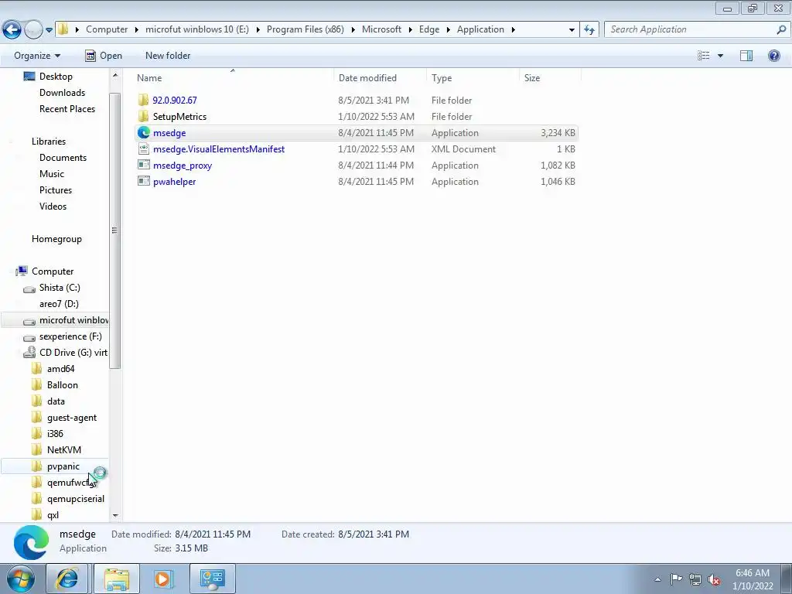Screen dimensions: 792x594
Task: Select the pwahelper application icon
Action: click(143, 181)
